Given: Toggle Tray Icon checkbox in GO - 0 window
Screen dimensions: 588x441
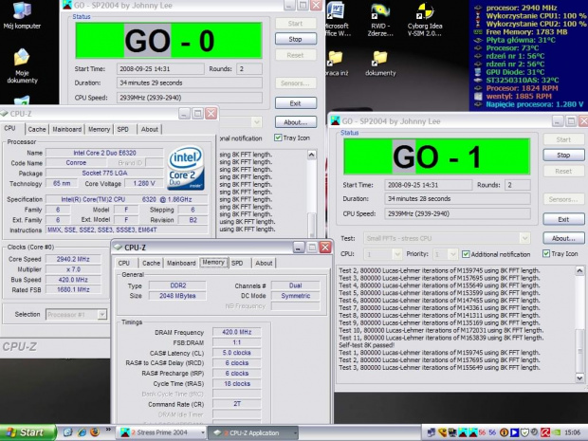Looking at the screenshot, I should click(278, 138).
